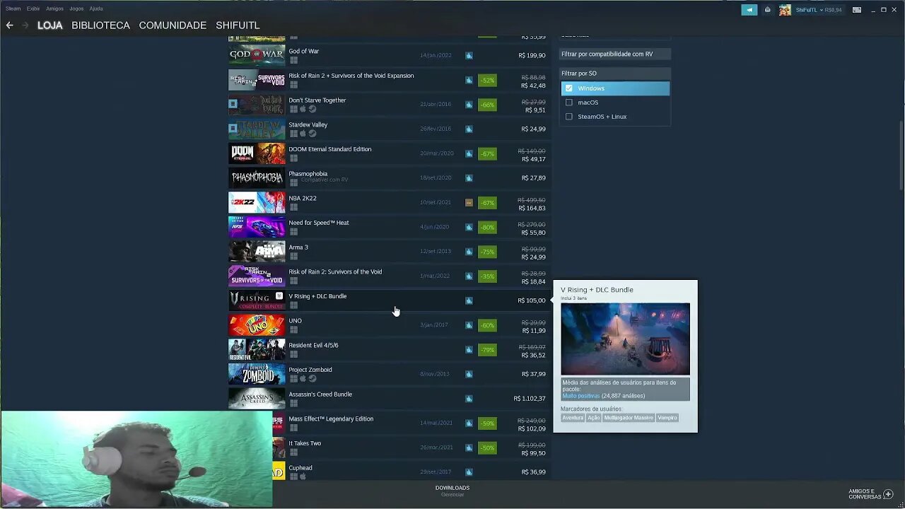The width and height of the screenshot is (905, 509).
Task: Open the Need for Speed Heat listing
Action: [389, 227]
